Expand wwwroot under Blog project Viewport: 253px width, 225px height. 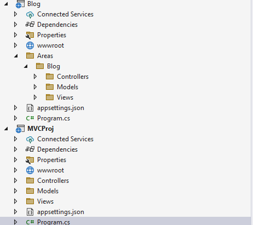(16, 45)
